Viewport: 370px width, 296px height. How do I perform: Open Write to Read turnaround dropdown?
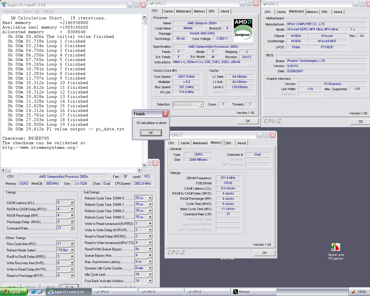point(150,223)
